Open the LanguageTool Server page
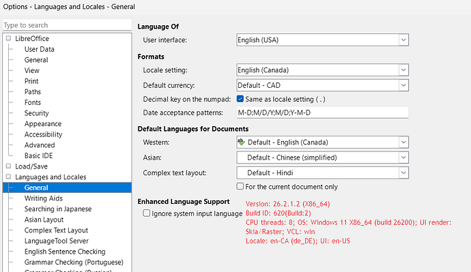This screenshot has width=471, height=272. point(57,241)
